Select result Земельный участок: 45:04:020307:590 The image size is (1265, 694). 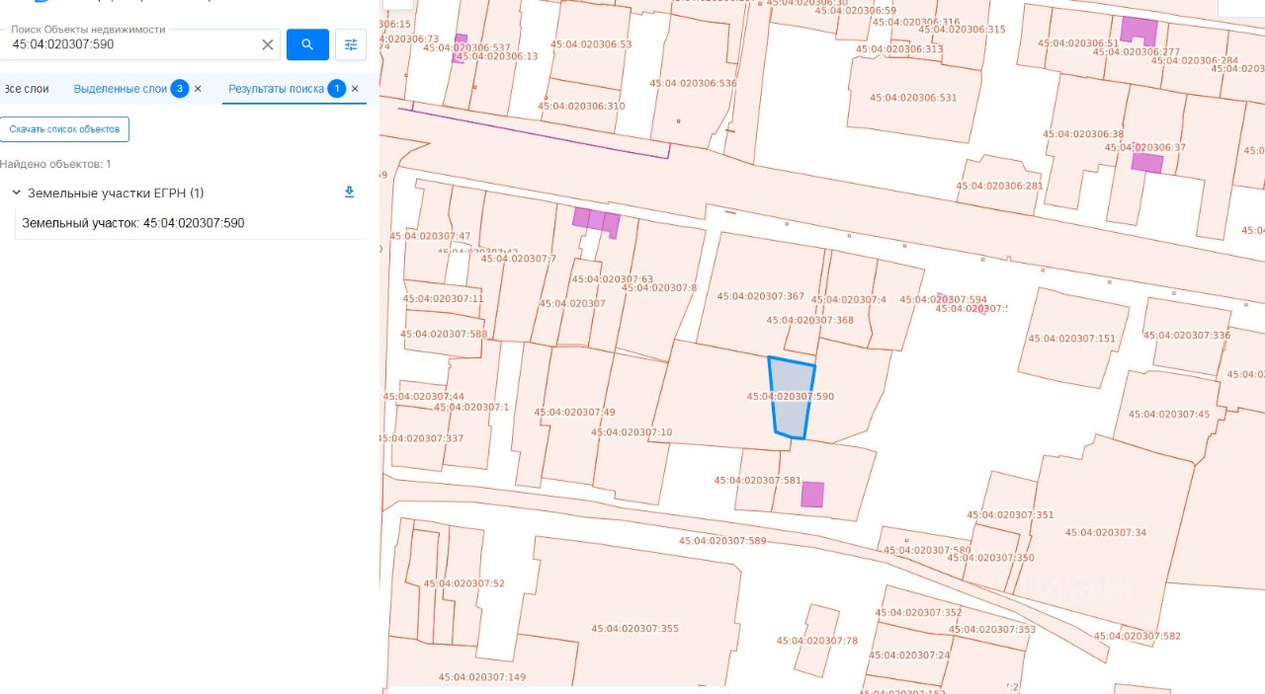pyautogui.click(x=133, y=223)
